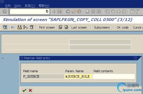143x94 pixels.
Task: Click the trash can Delete icon
Action: [x=32, y=27]
